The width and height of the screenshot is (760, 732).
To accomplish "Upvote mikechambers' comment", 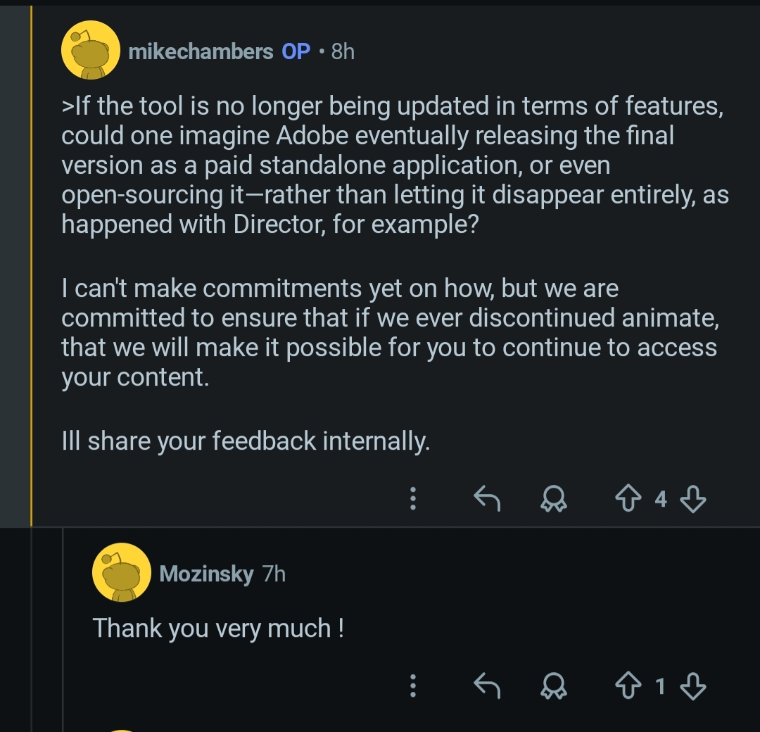I will pos(628,499).
